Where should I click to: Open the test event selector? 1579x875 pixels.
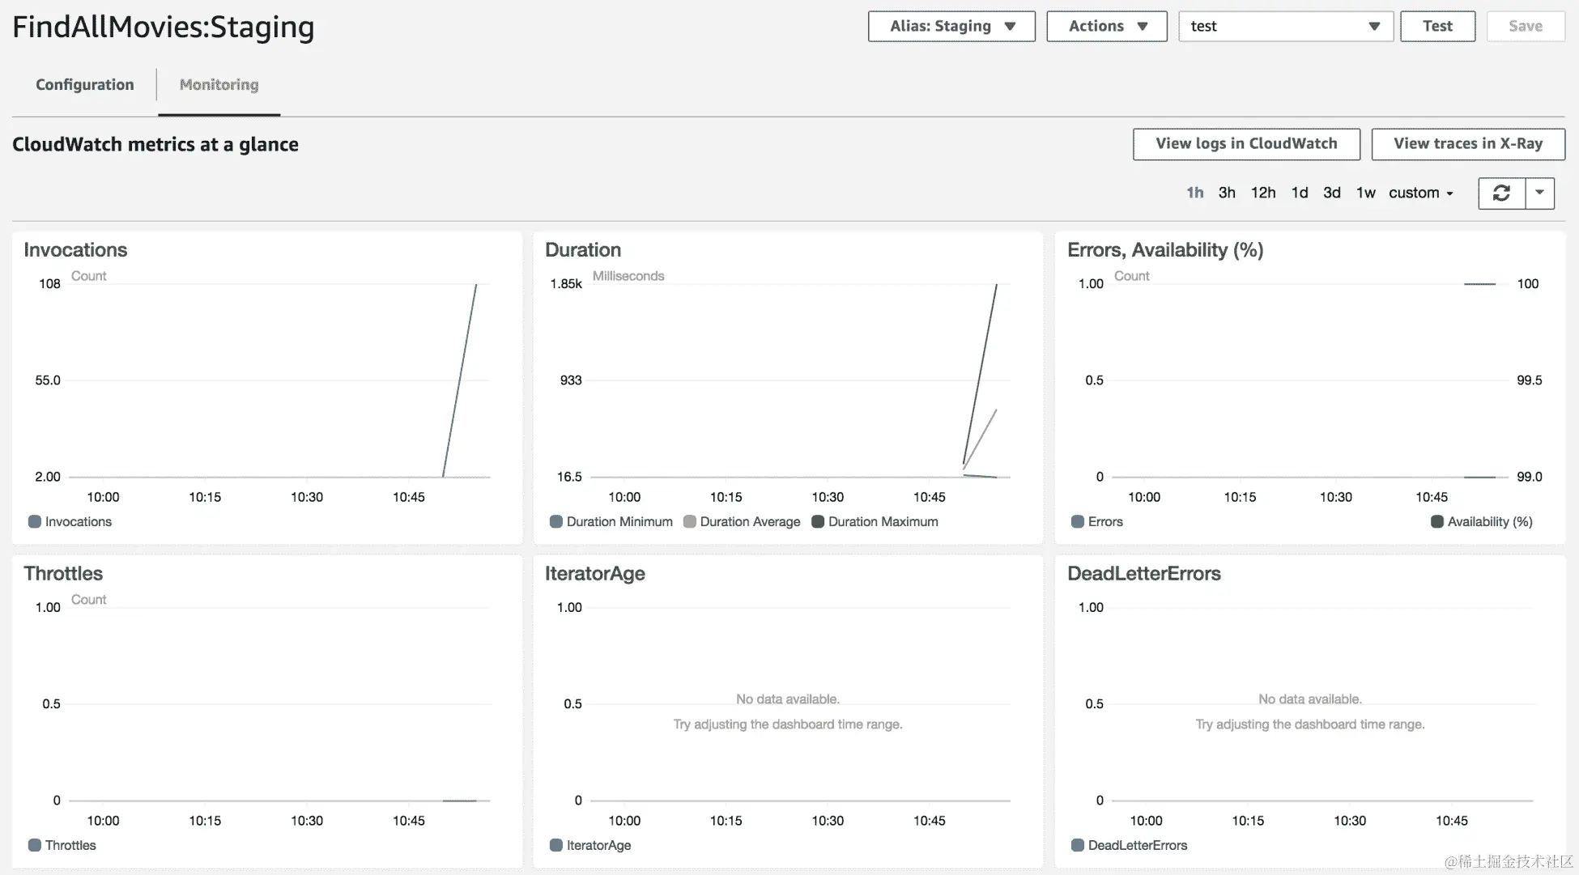tap(1285, 26)
